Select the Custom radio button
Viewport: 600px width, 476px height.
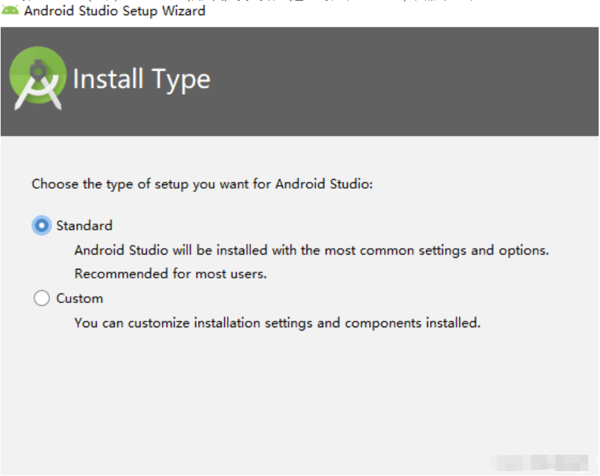[x=42, y=298]
